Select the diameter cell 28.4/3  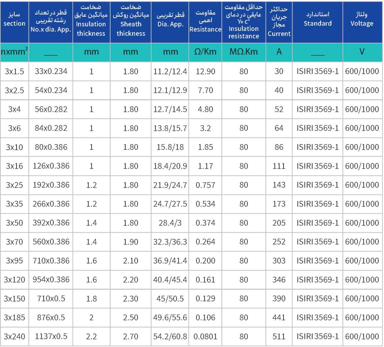(170, 223)
